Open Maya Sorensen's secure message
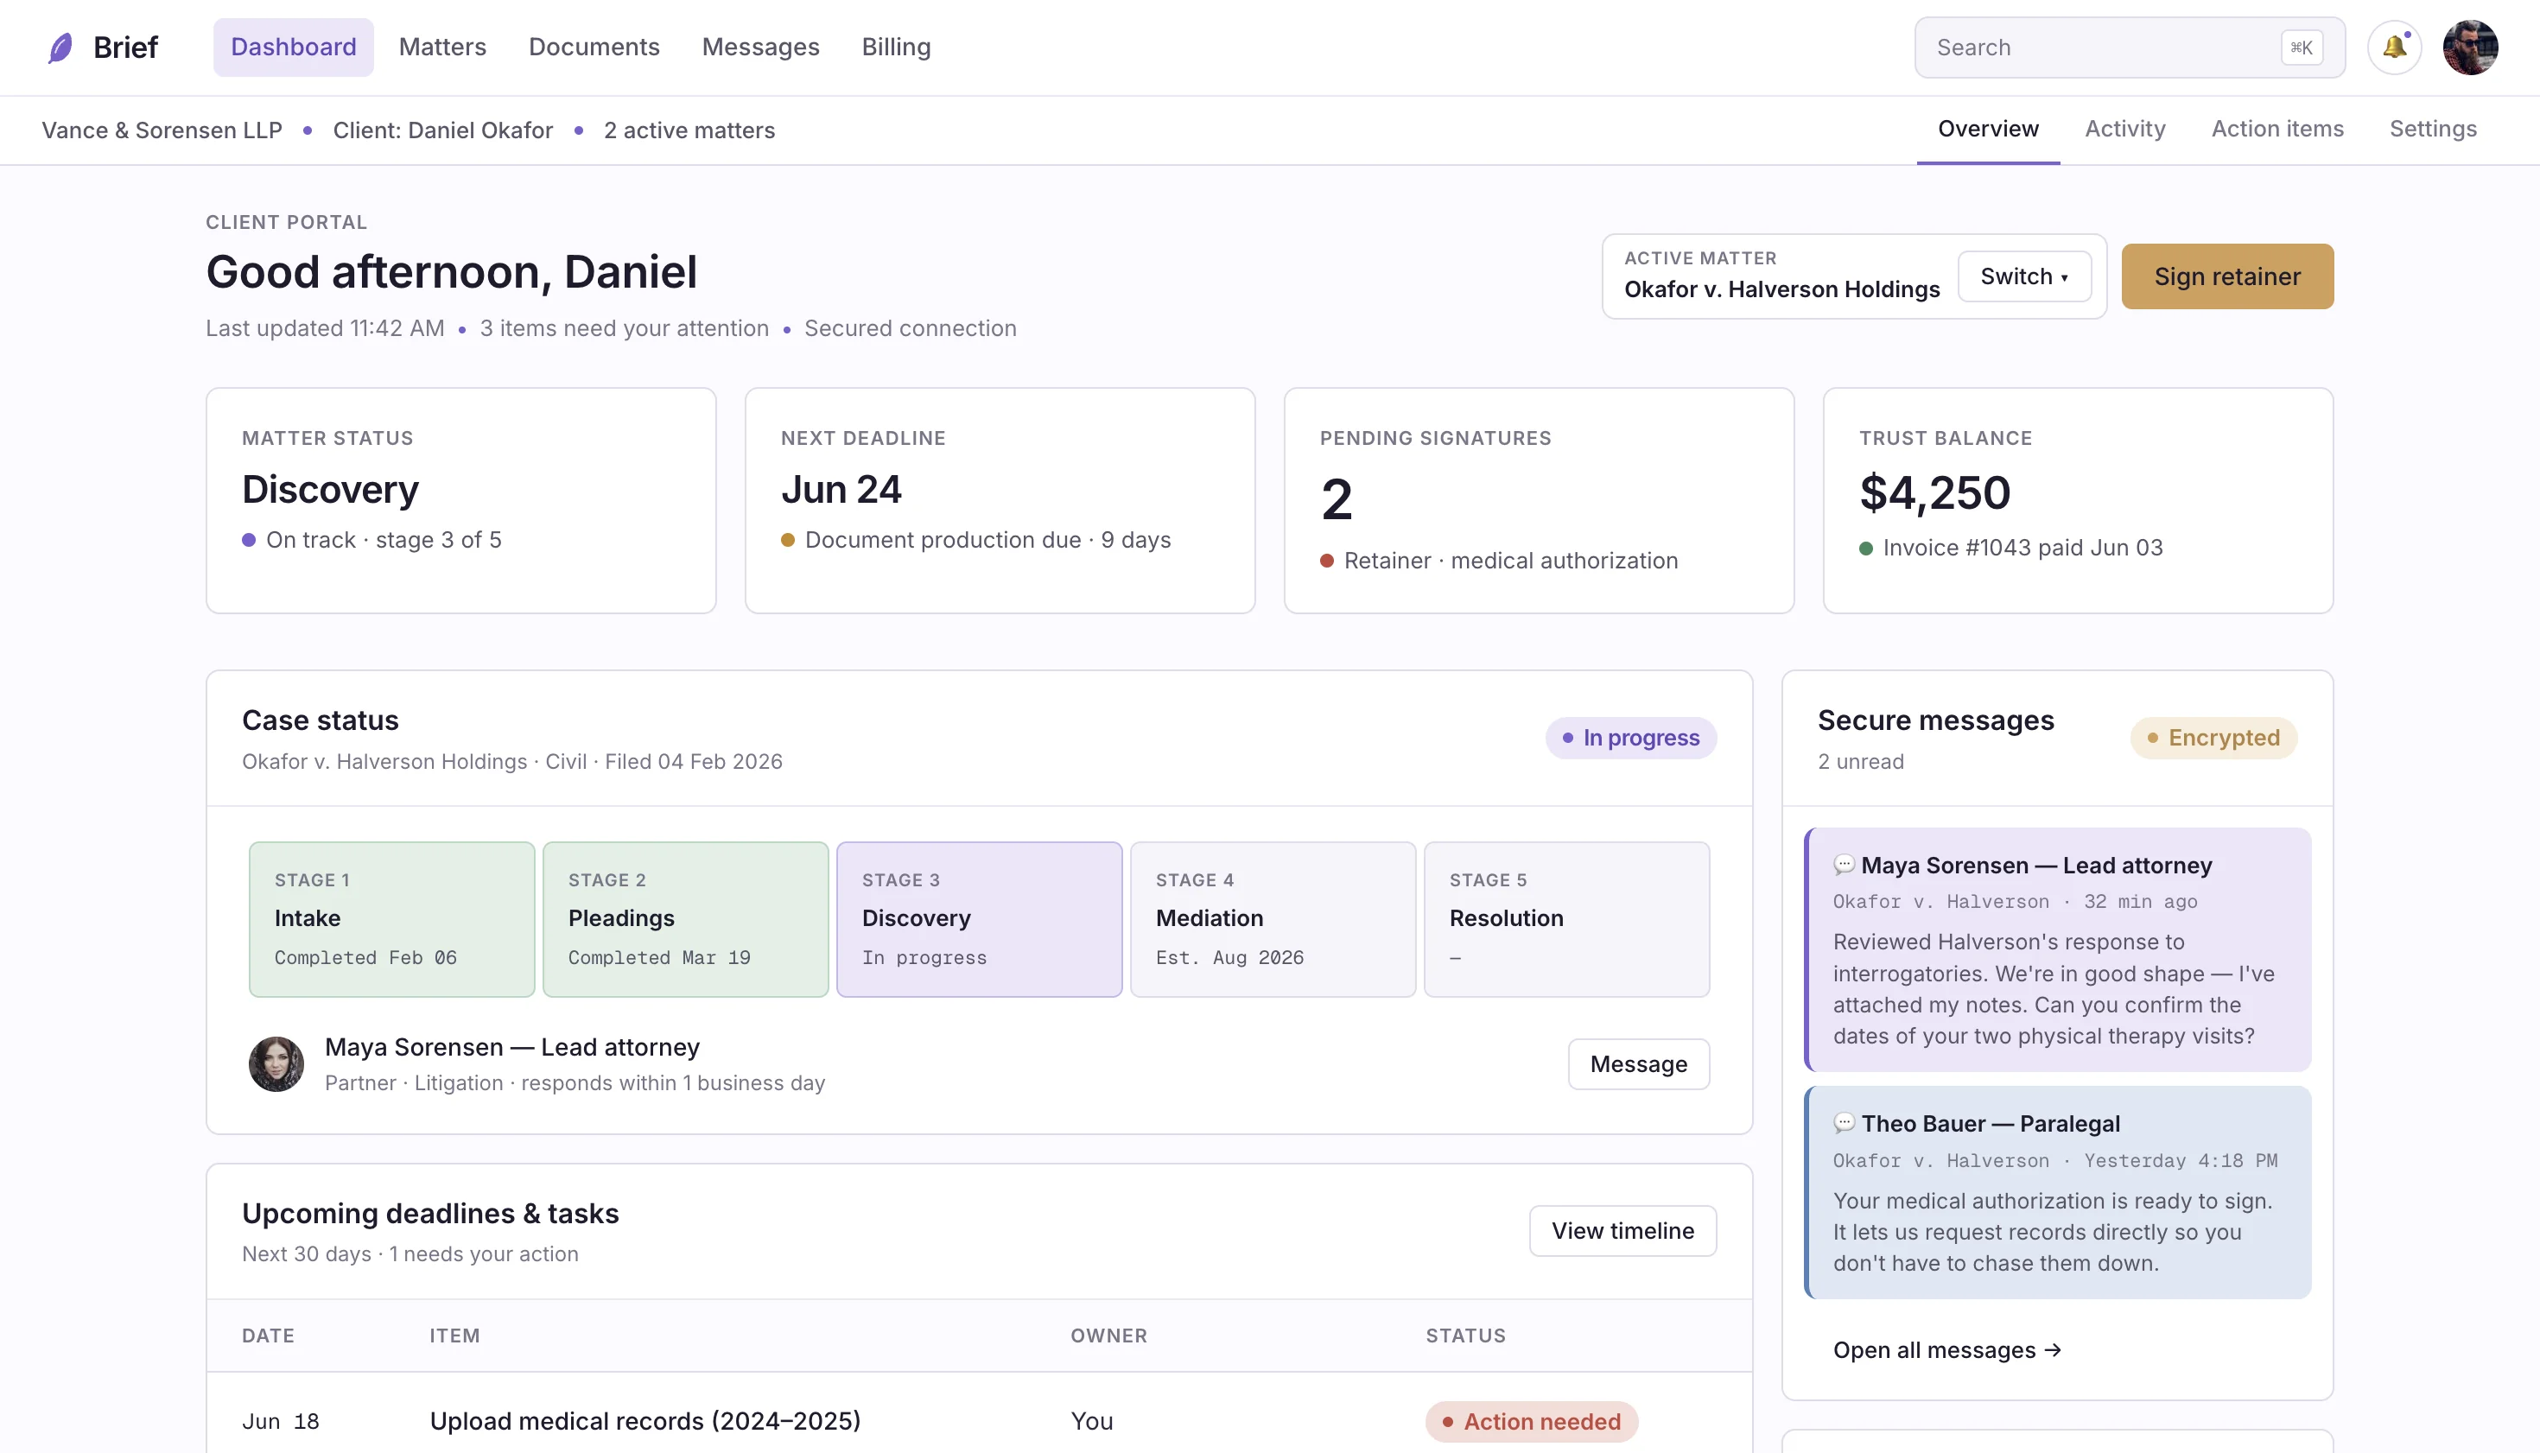 pyautogui.click(x=2057, y=949)
